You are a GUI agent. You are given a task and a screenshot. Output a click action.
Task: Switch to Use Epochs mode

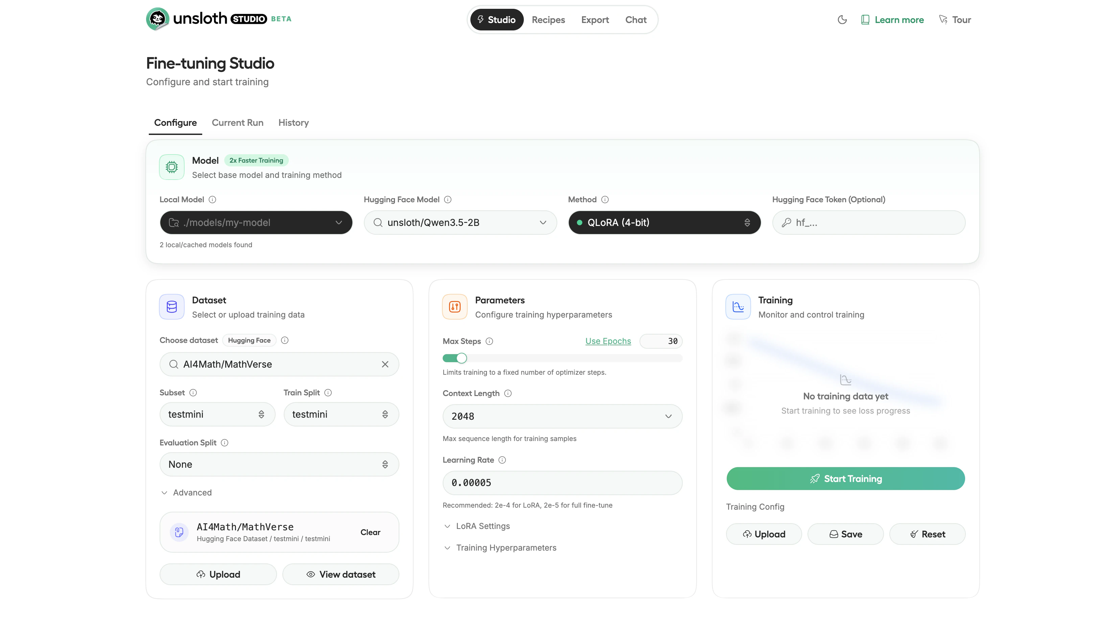click(608, 342)
